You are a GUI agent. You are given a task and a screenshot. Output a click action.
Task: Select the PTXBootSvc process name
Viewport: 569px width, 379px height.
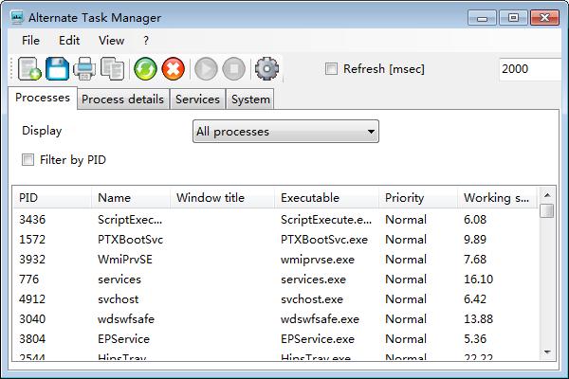(130, 240)
